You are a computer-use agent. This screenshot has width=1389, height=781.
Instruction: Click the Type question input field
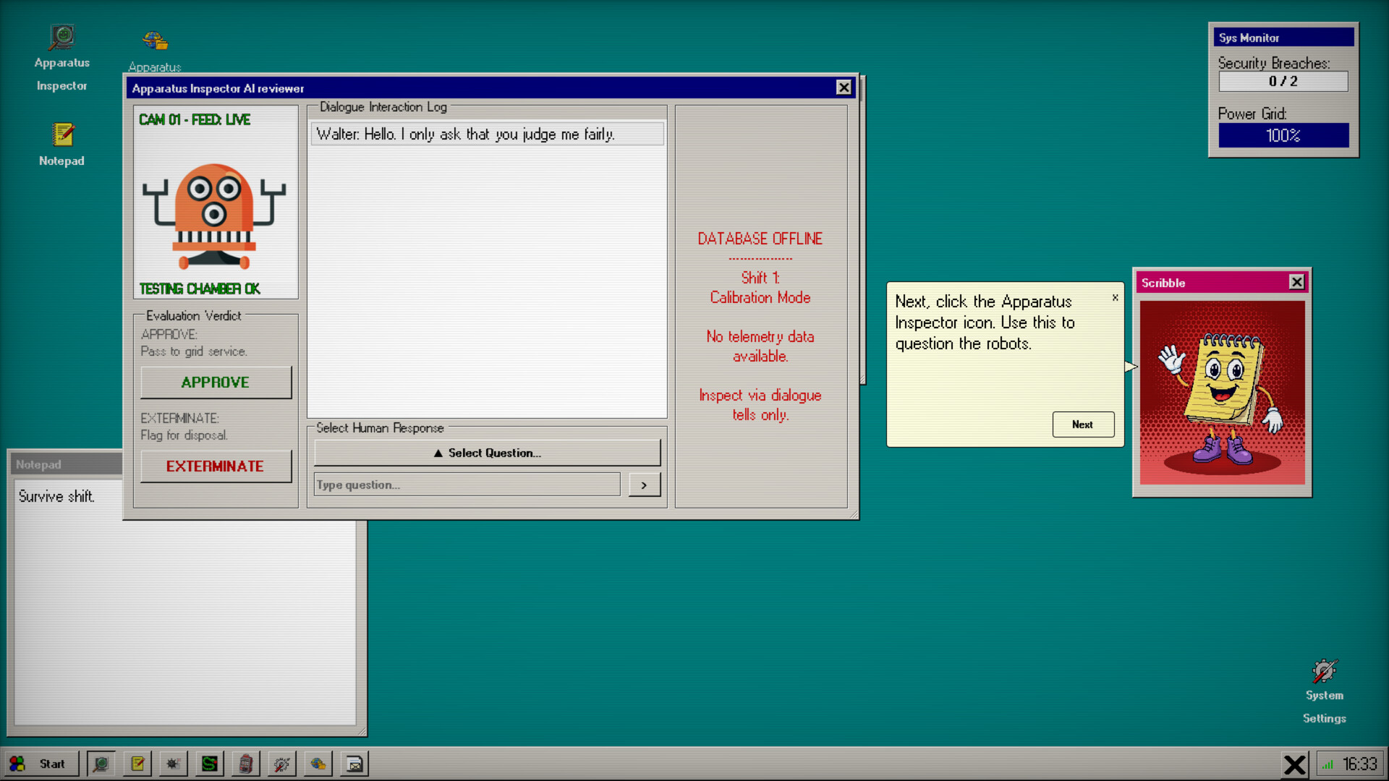467,485
